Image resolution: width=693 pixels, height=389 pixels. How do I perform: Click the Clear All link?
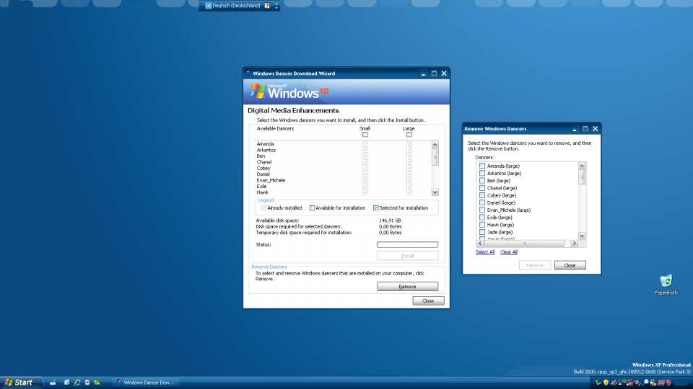[x=509, y=252]
